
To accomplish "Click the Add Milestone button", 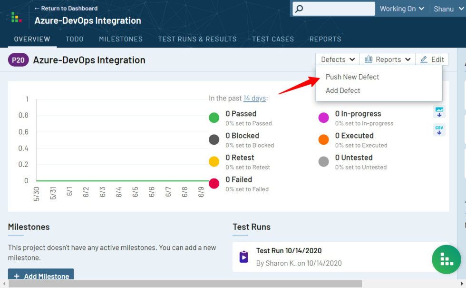I will pyautogui.click(x=41, y=275).
